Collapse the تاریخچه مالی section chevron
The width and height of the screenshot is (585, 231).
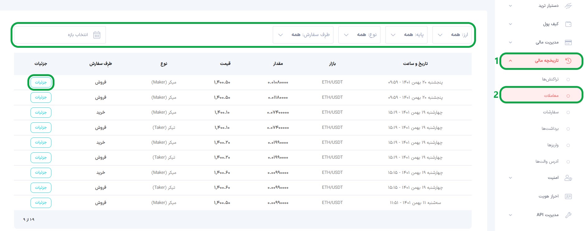[x=510, y=61]
